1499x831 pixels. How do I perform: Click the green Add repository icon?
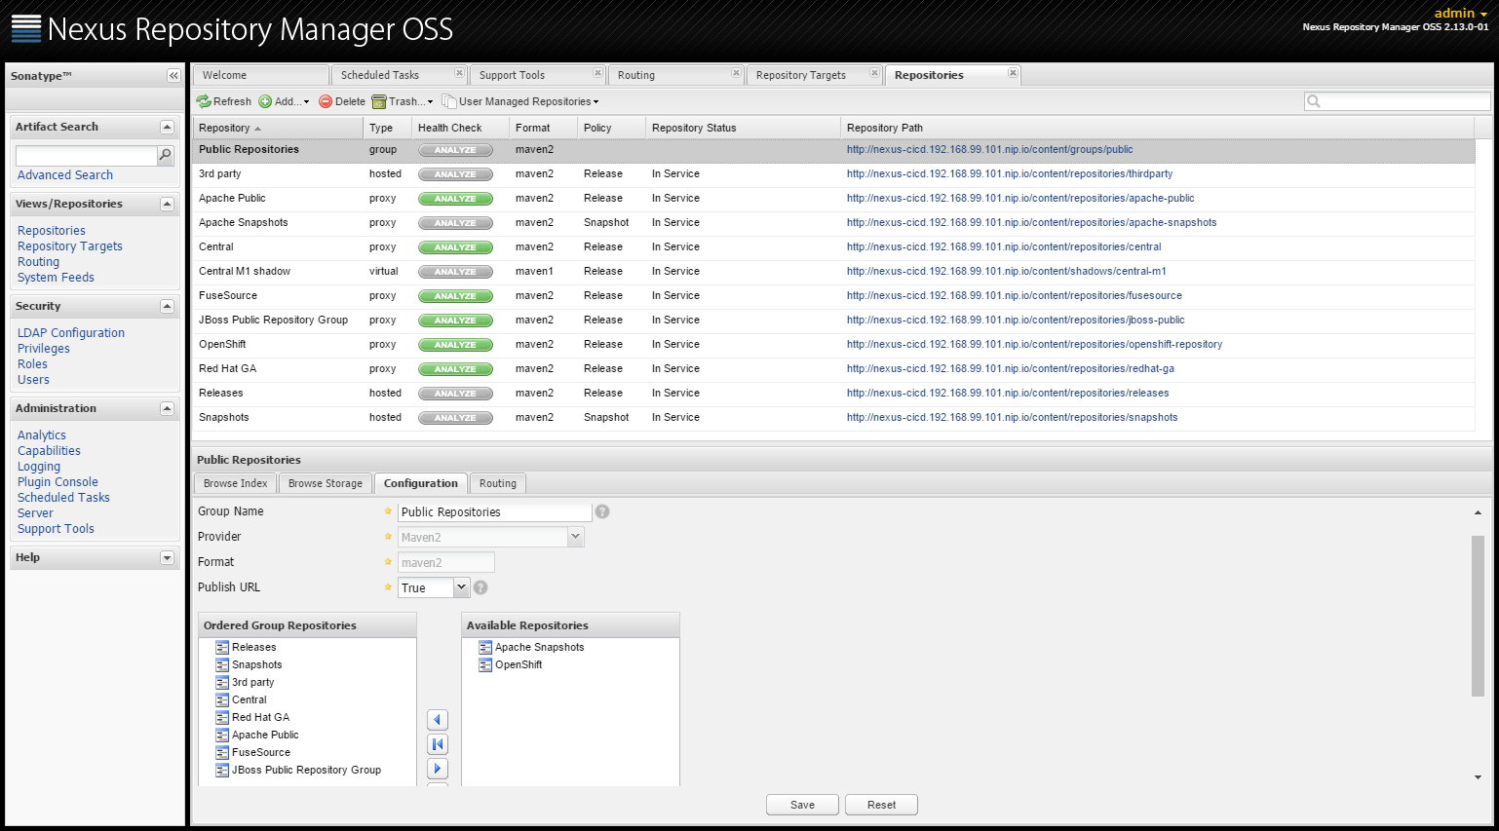(265, 101)
